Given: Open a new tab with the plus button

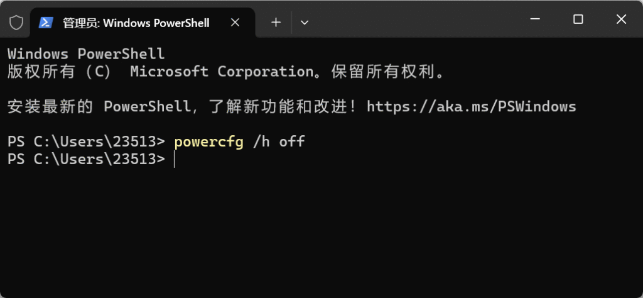Looking at the screenshot, I should pos(276,23).
